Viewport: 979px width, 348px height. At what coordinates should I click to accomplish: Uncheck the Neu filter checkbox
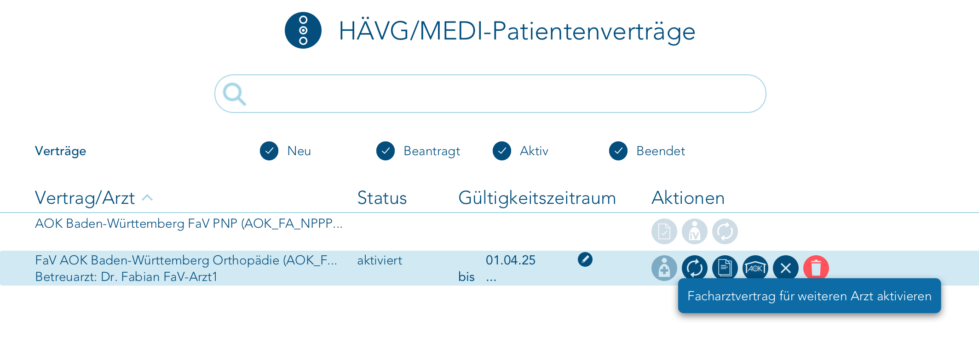[269, 151]
